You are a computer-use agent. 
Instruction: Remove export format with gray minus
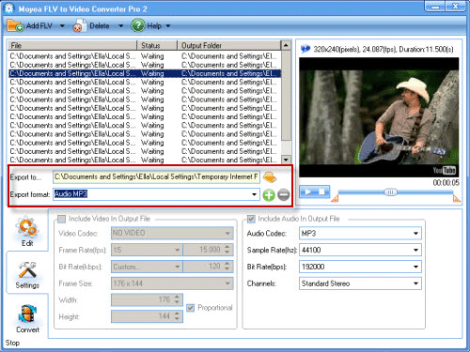pos(284,194)
